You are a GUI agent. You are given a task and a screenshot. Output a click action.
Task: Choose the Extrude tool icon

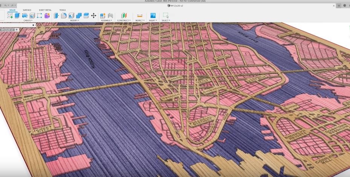click(x=17, y=15)
